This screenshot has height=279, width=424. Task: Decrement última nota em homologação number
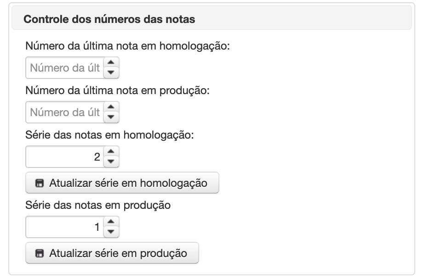[x=111, y=73]
